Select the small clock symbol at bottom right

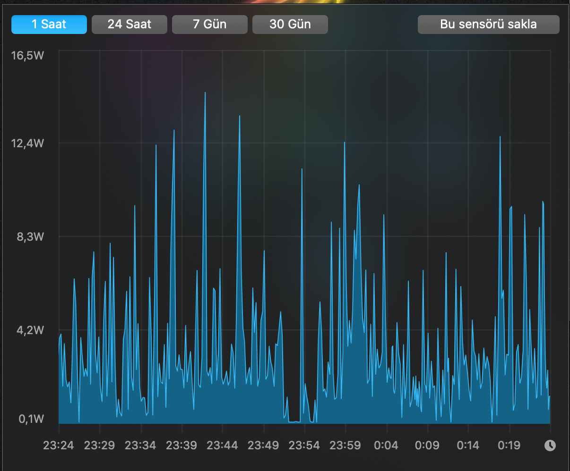[x=550, y=445]
